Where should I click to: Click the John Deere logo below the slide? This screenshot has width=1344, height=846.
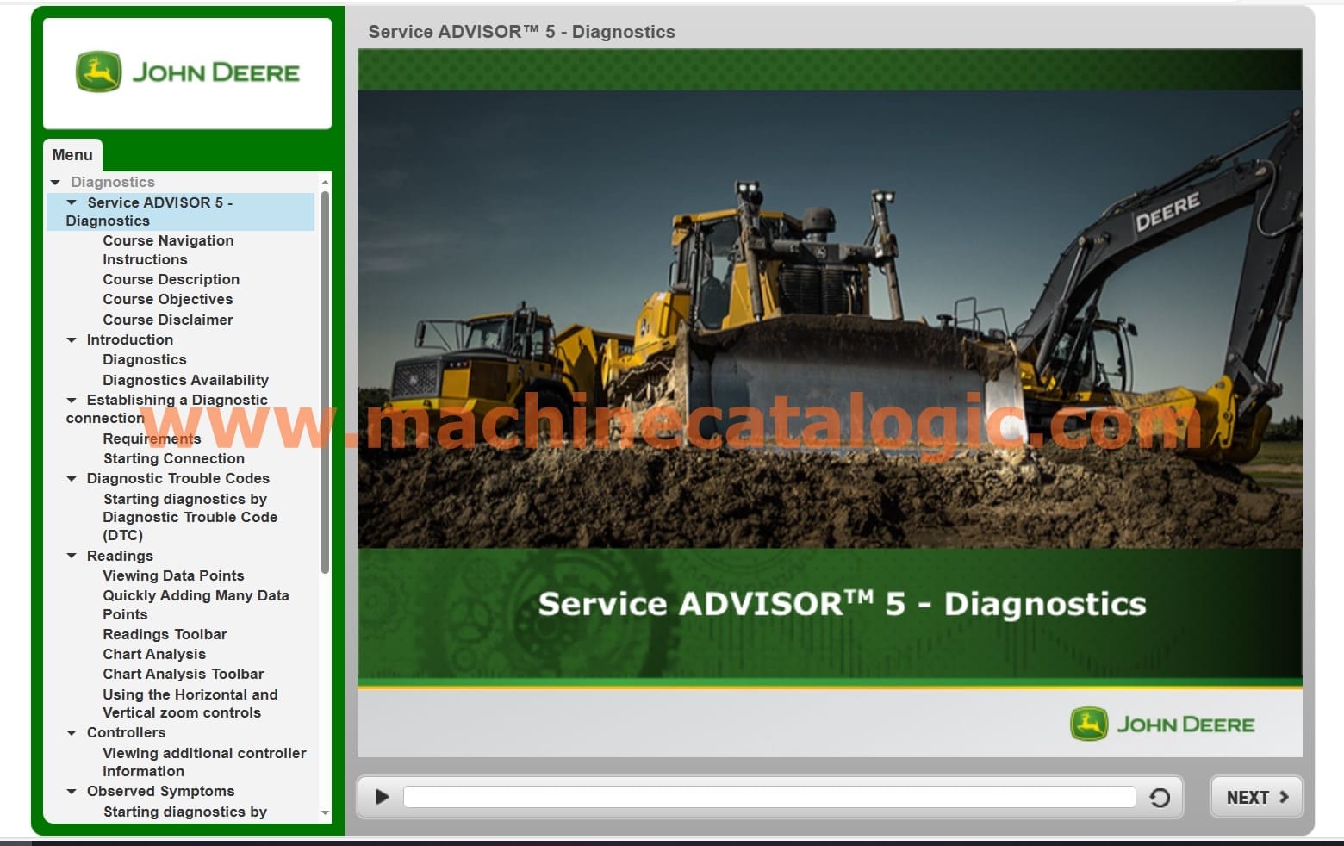1162,725
